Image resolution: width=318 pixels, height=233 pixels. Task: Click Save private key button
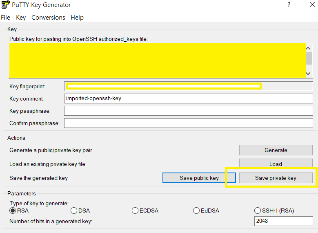276,178
